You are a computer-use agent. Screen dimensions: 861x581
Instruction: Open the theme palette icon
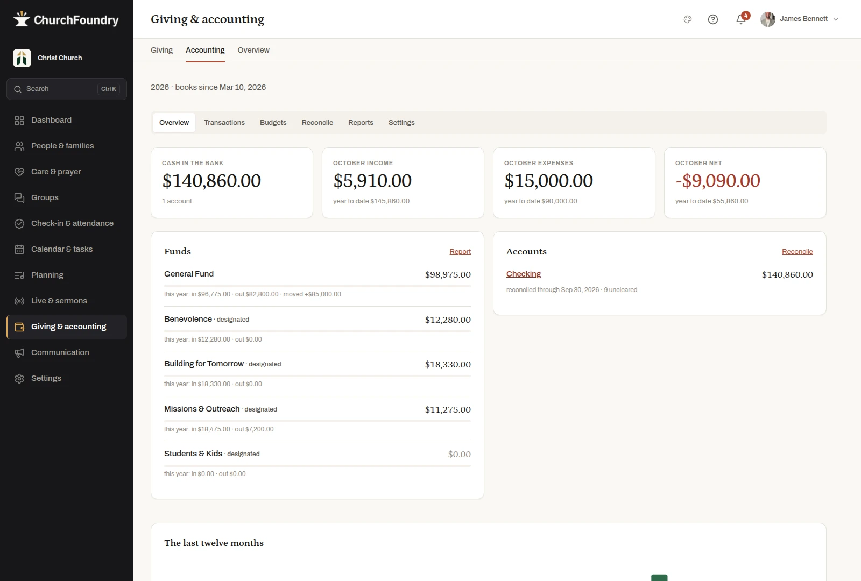(x=688, y=19)
